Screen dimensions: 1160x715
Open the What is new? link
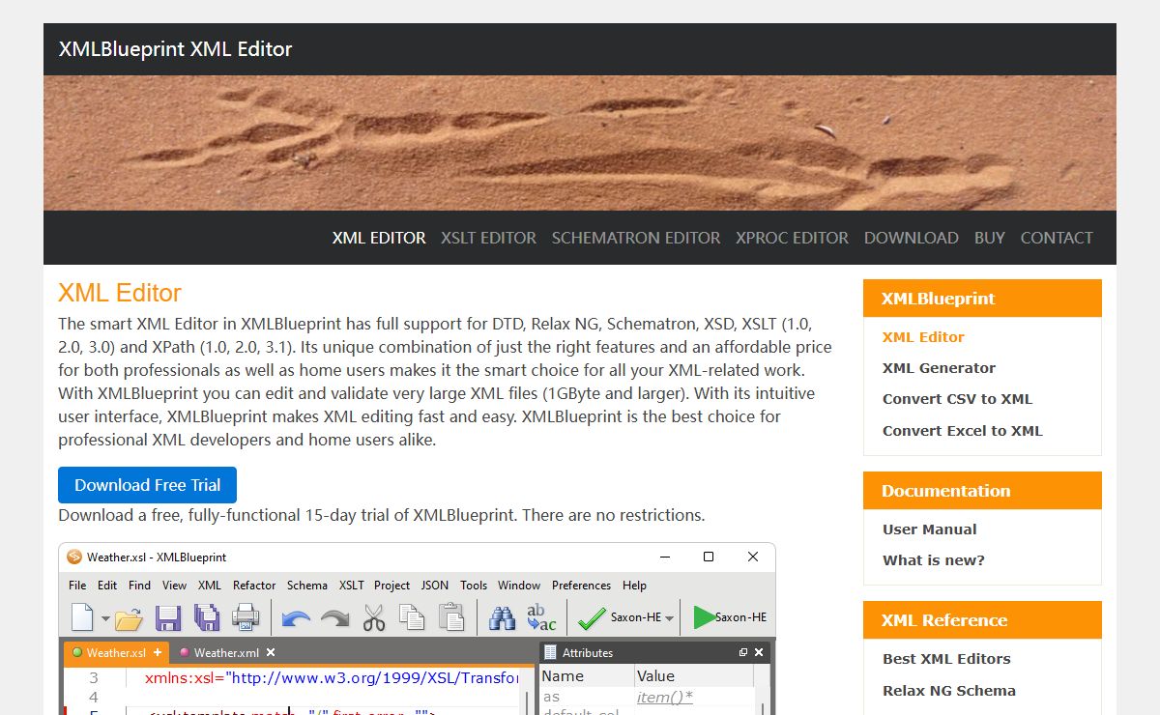click(x=933, y=560)
